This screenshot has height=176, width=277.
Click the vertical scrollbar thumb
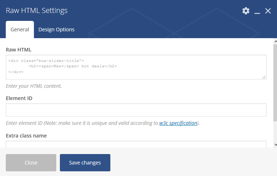click(x=275, y=82)
